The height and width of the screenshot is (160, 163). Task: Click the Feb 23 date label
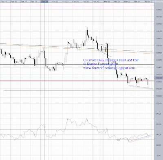(x=66, y=1)
